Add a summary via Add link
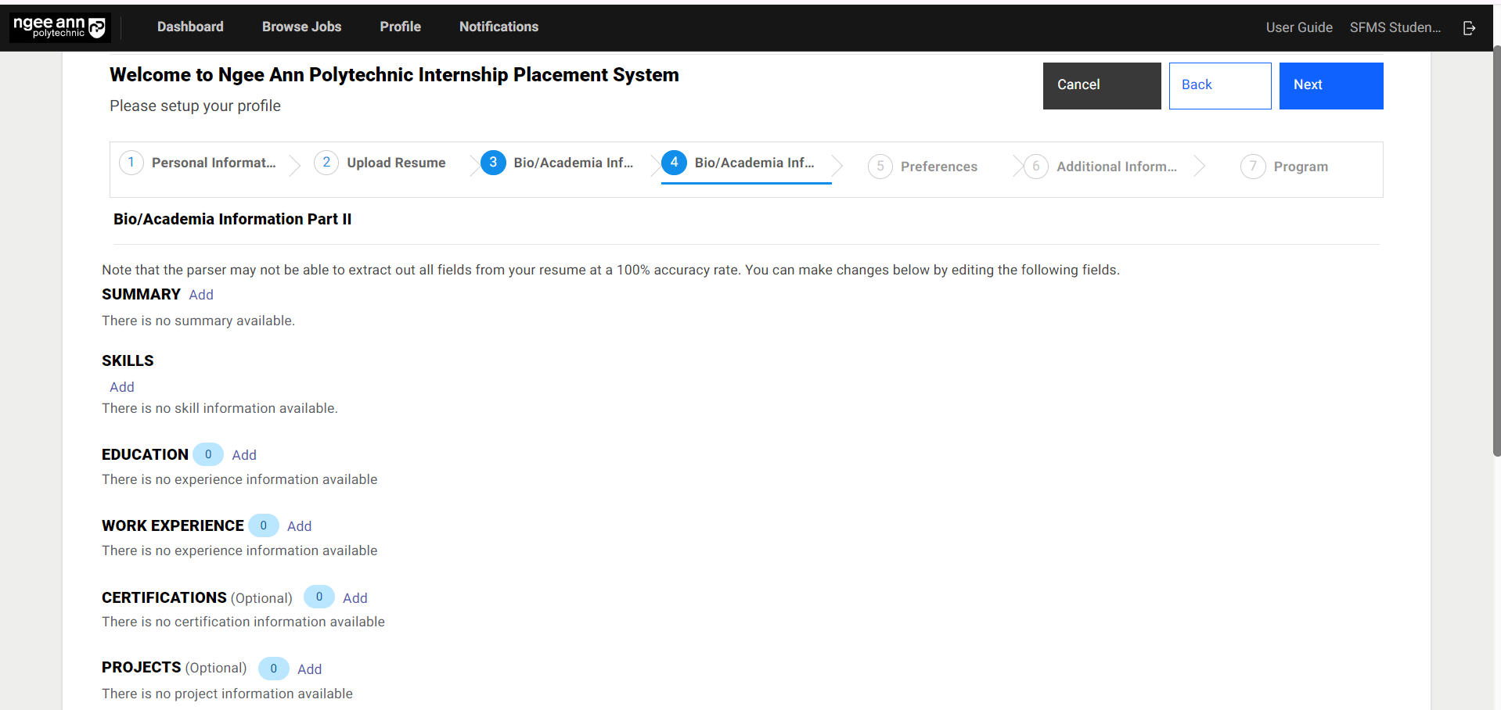The image size is (1501, 710). (x=201, y=295)
